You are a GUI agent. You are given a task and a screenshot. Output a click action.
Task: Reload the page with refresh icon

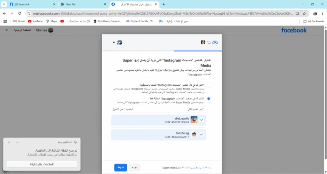(x=19, y=13)
